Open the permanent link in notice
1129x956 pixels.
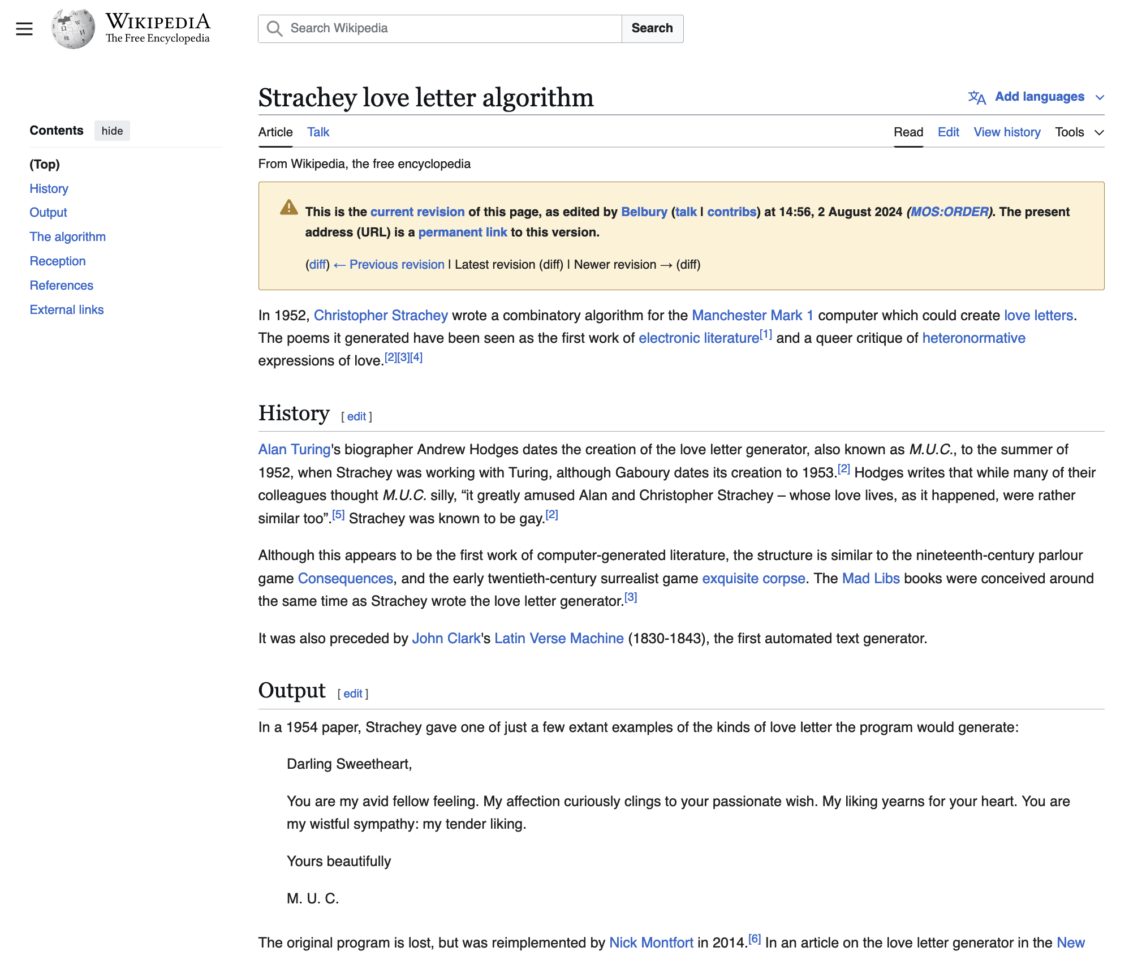pyautogui.click(x=462, y=232)
